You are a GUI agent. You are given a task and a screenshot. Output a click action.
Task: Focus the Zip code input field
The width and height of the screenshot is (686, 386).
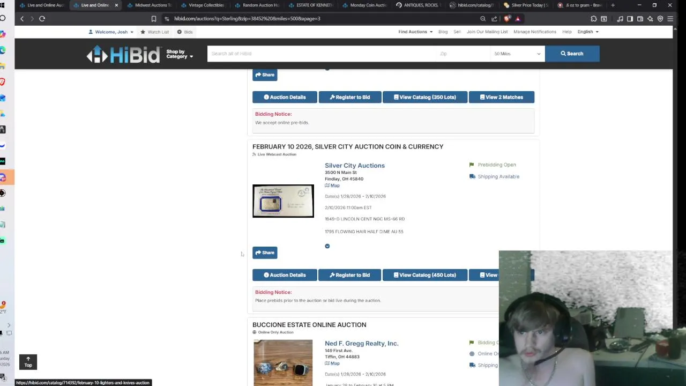[x=463, y=54]
